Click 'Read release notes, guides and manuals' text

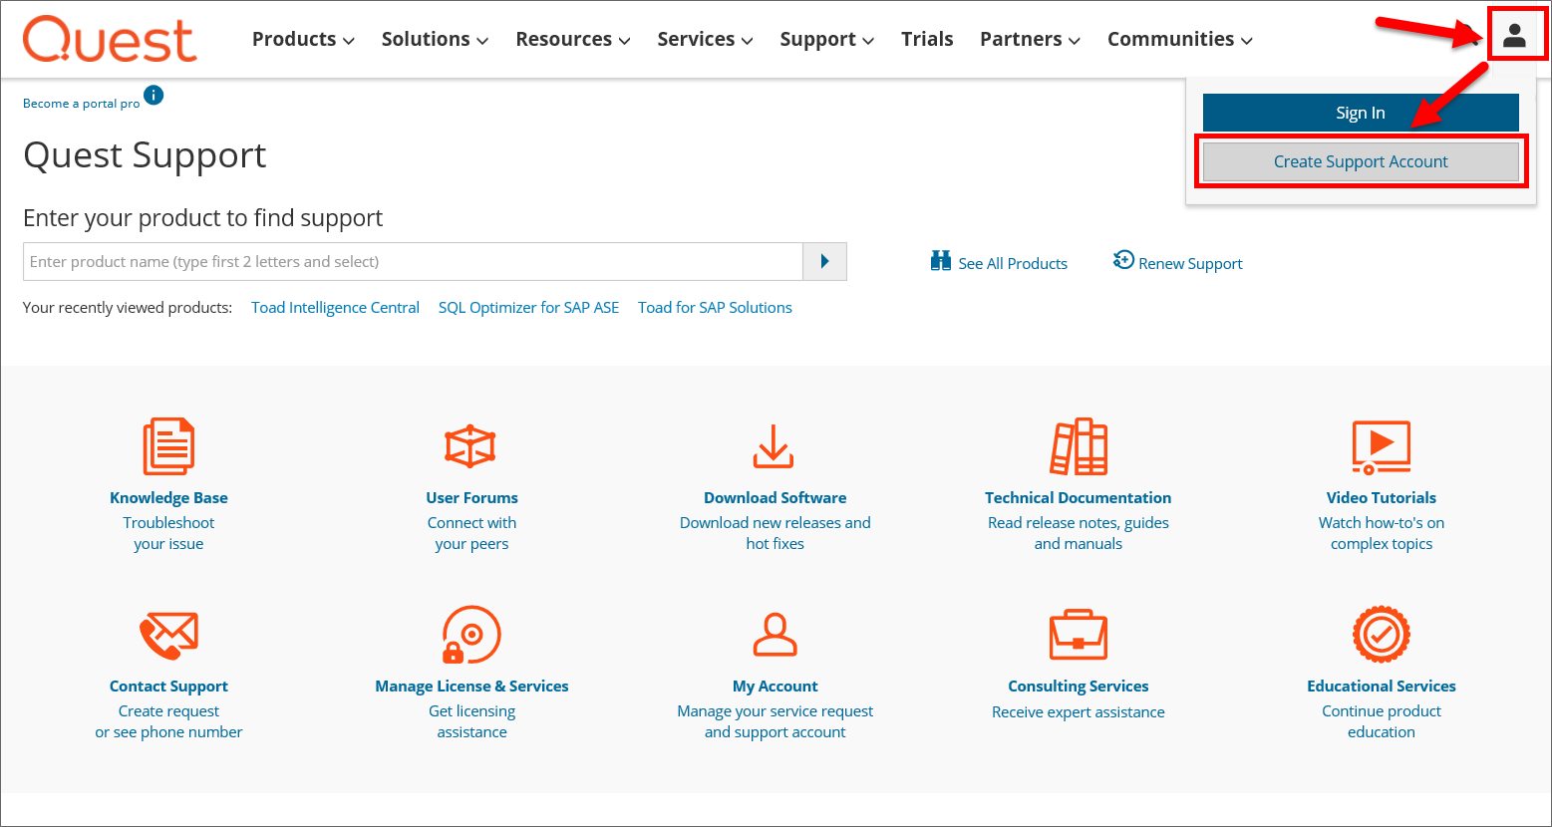tap(1078, 533)
